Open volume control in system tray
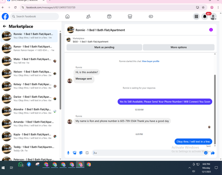This screenshot has width=222, height=175. coord(194,171)
